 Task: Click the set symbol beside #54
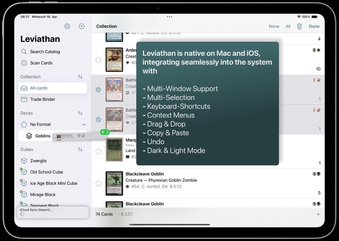(127, 187)
